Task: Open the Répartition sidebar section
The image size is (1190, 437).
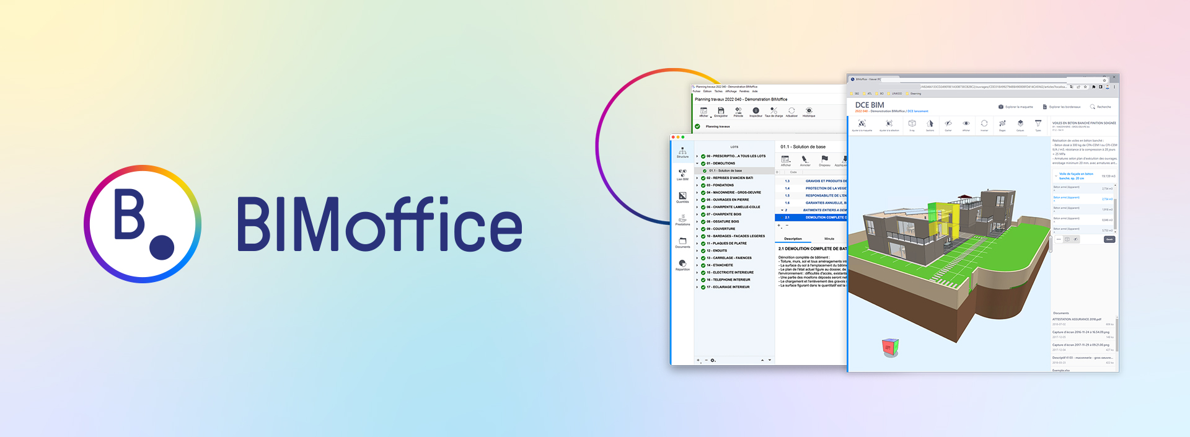Action: tap(682, 265)
